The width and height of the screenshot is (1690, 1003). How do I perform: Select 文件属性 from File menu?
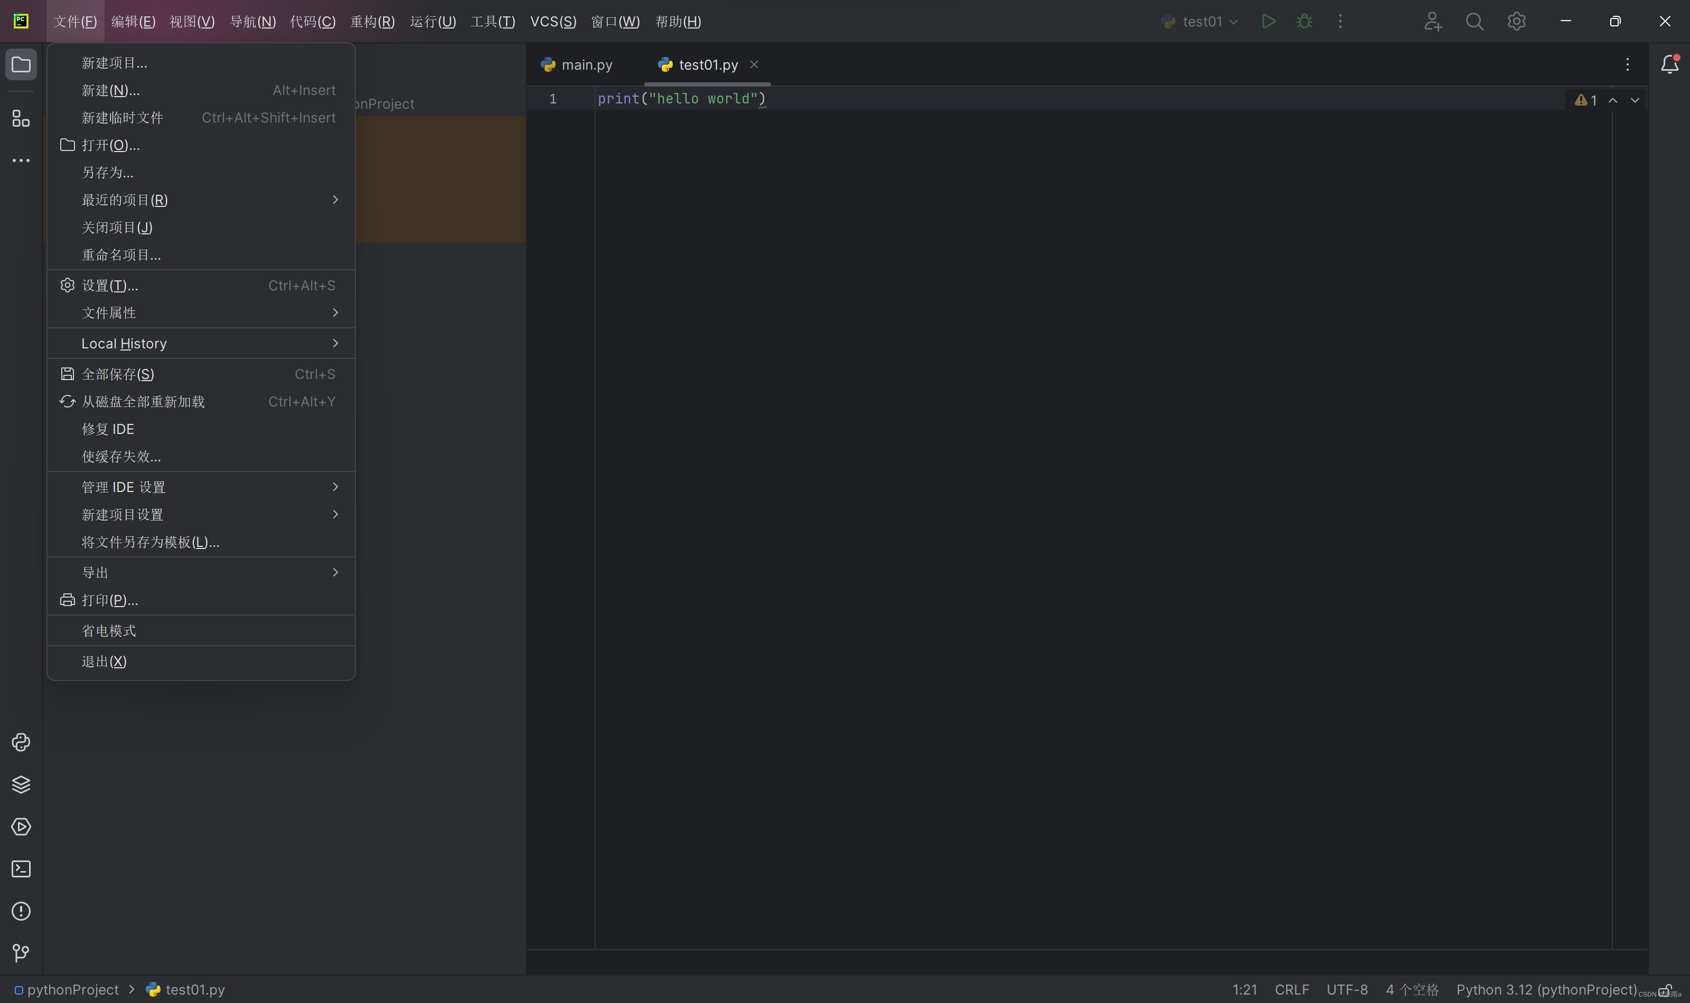click(x=109, y=313)
